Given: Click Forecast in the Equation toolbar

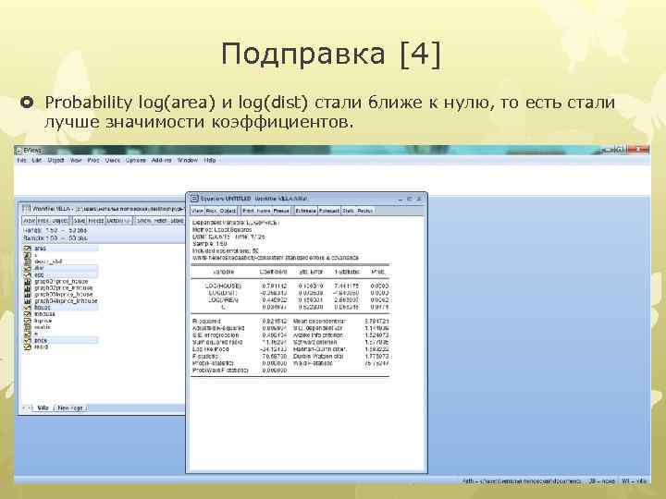Looking at the screenshot, I should (x=329, y=211).
